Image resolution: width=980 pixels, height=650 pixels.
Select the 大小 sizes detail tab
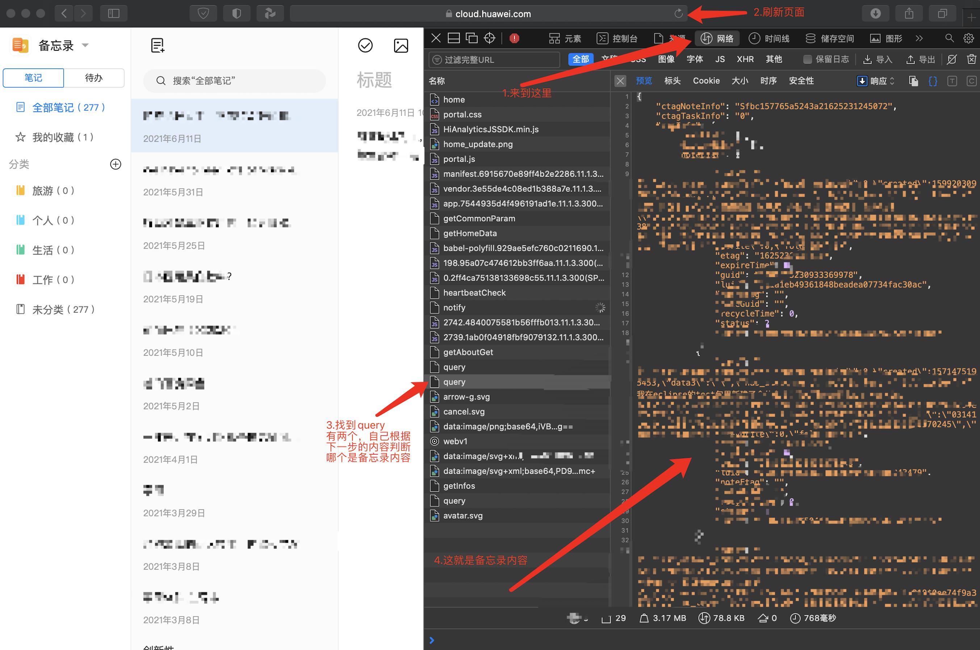(740, 81)
